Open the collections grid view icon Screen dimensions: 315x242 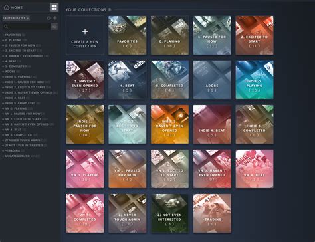(54, 7)
